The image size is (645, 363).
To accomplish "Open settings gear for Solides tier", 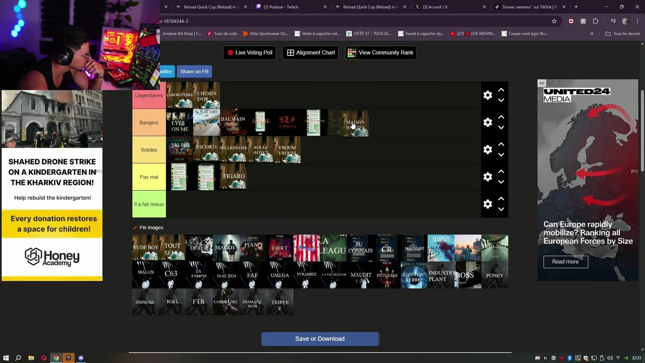I will tap(487, 150).
